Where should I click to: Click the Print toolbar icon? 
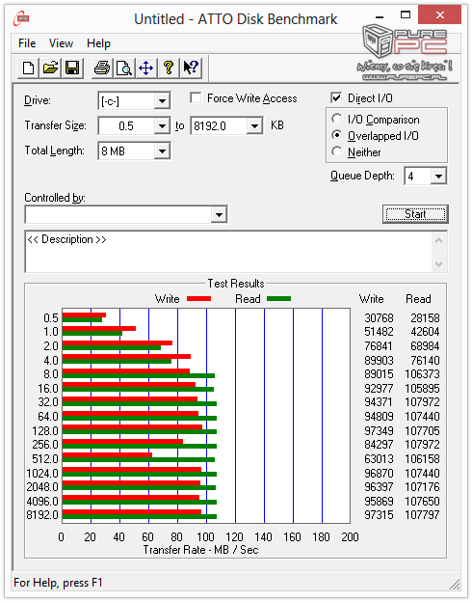tap(102, 68)
